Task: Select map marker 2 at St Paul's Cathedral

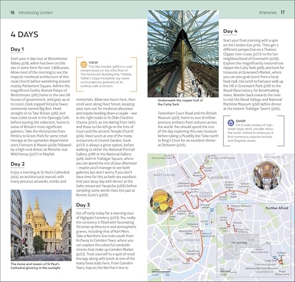Action: (247, 190)
